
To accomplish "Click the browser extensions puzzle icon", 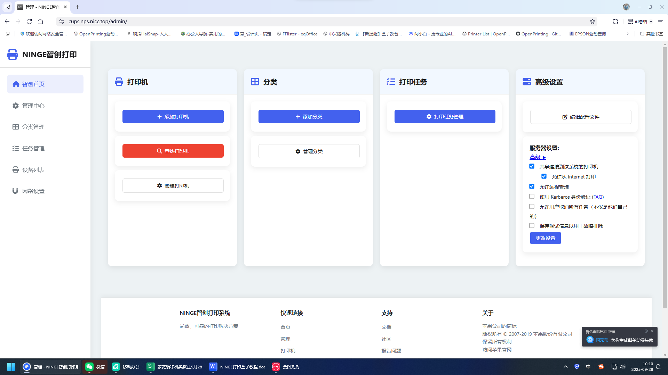I will coord(615,21).
